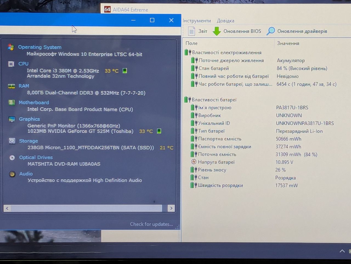Click the green GPU temperature indicator square

pyautogui.click(x=159, y=131)
